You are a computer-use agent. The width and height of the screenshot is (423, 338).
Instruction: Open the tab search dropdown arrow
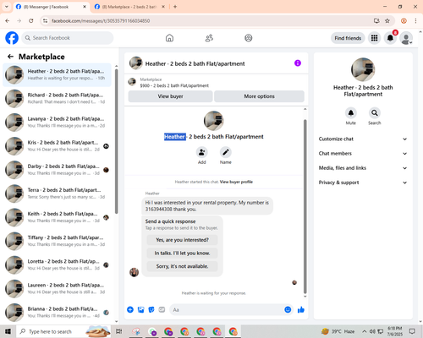6,7
